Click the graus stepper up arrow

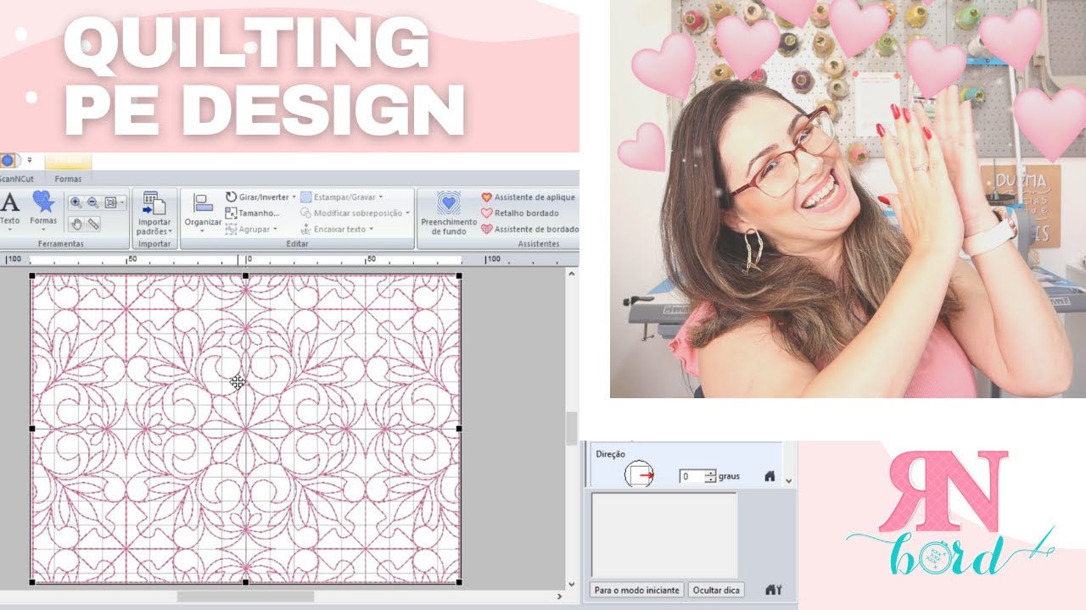(x=711, y=473)
